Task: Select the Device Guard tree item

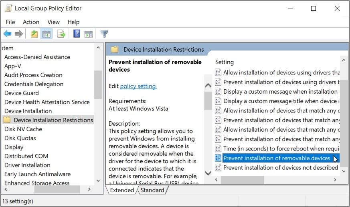Action: pos(21,93)
